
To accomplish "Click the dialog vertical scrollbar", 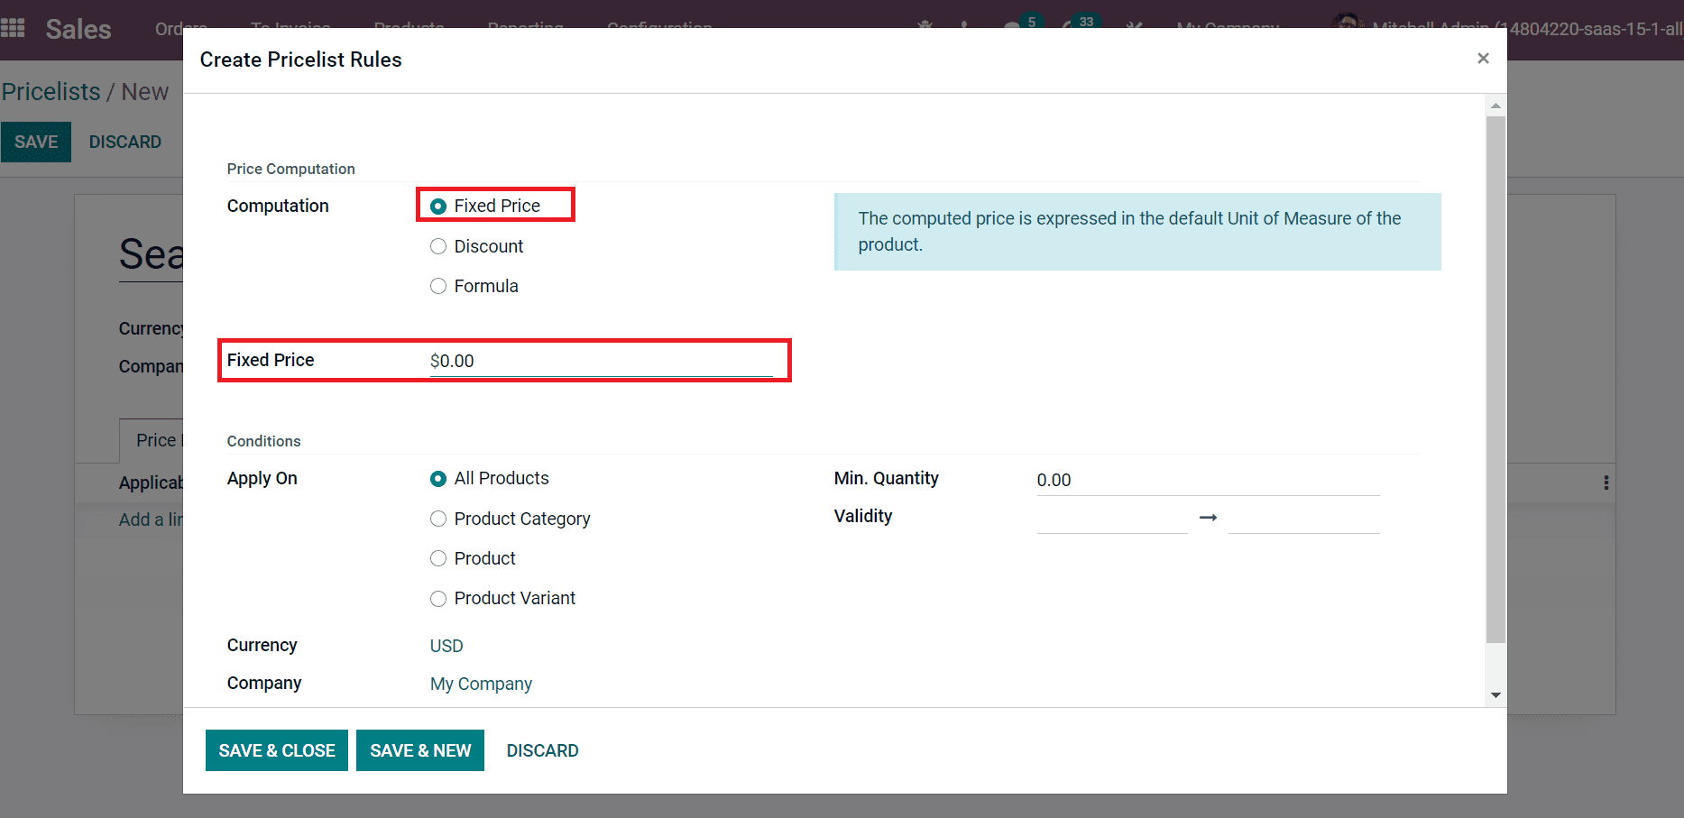I will point(1495,380).
